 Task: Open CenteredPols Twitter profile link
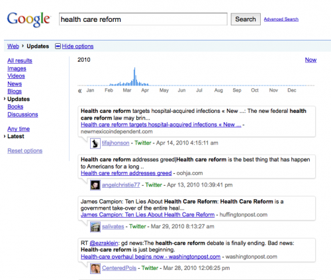tap(119, 268)
